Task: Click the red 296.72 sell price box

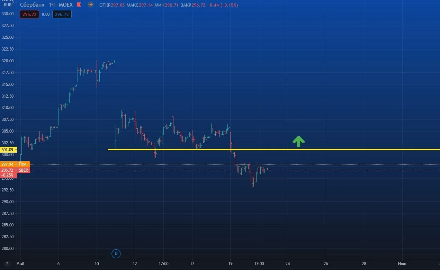Action: coord(29,14)
